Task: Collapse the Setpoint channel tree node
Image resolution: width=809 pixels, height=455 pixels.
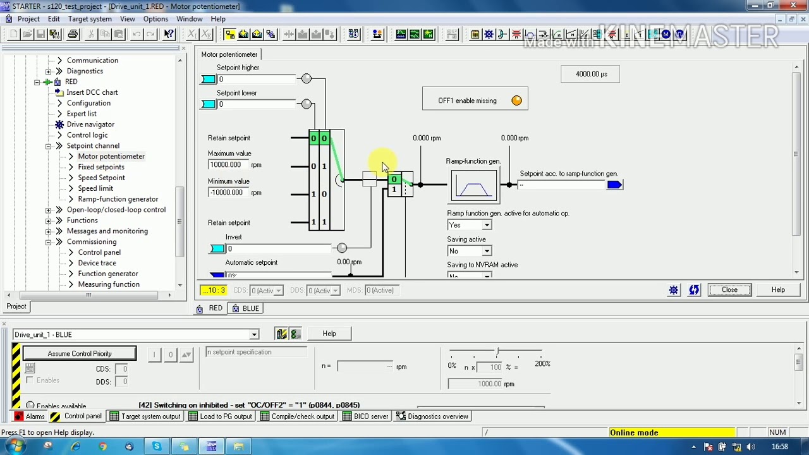Action: pos(49,146)
